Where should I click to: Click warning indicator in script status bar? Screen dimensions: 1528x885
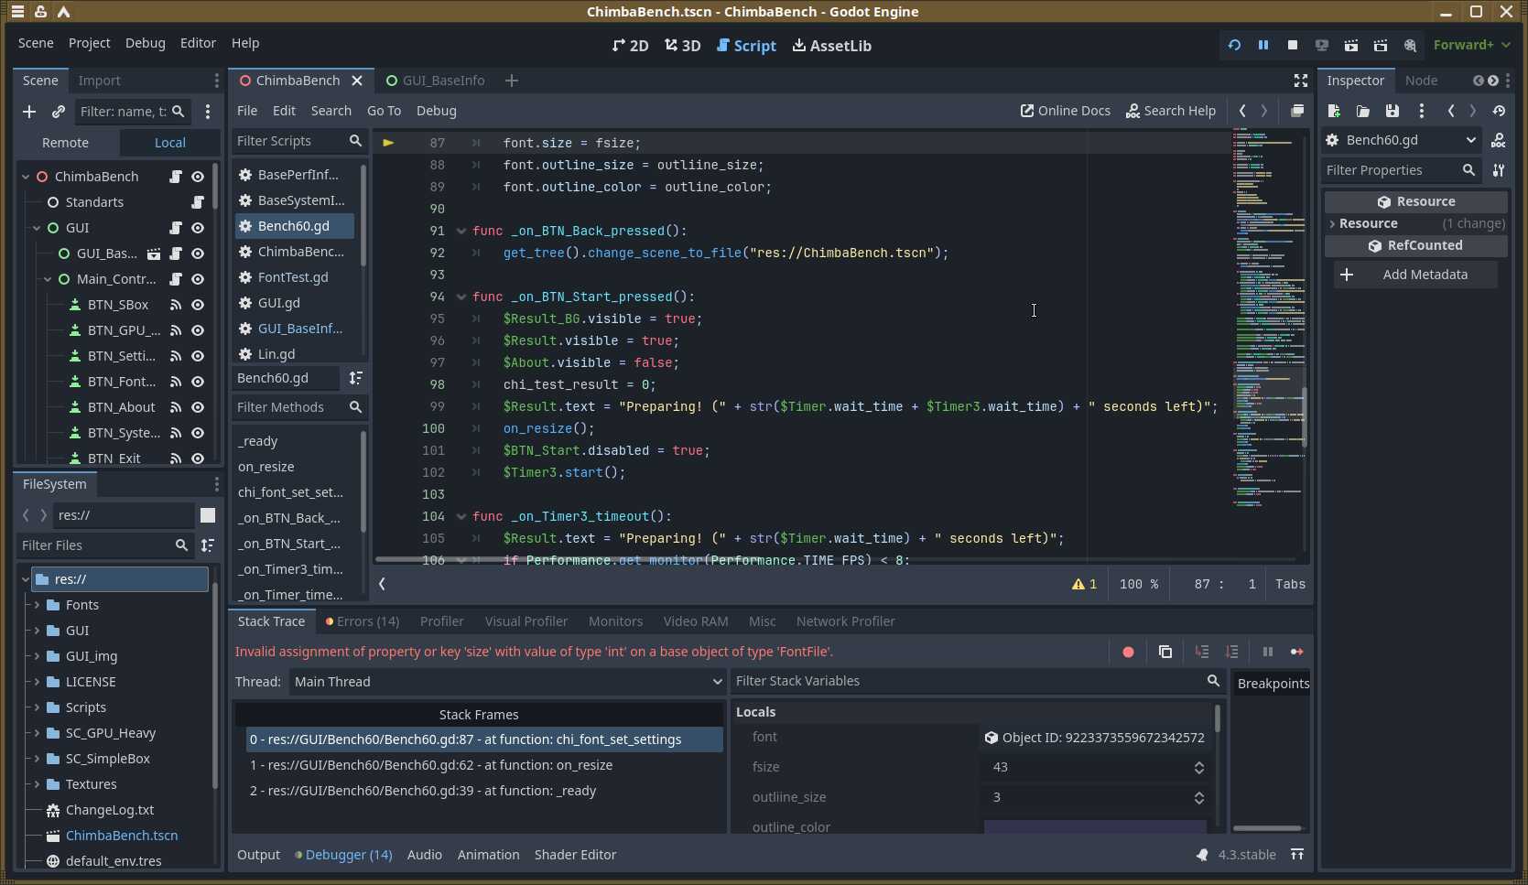[x=1084, y=584]
